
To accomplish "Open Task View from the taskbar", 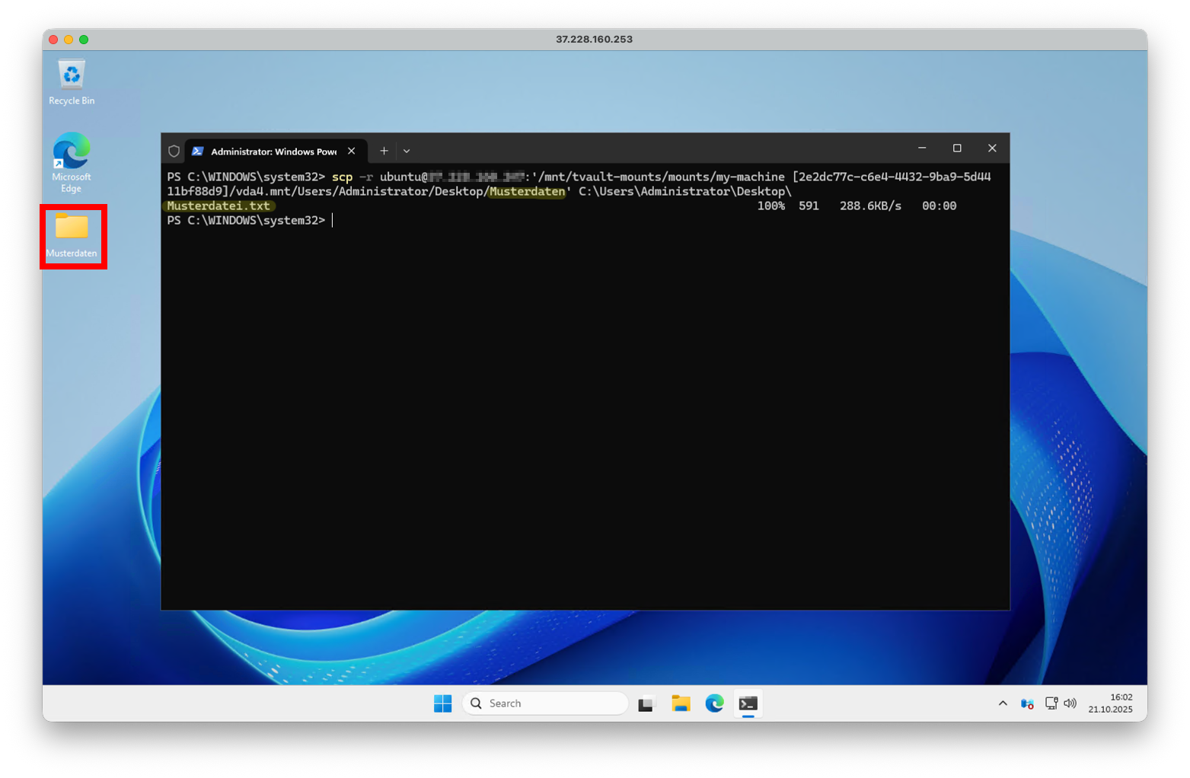I will [646, 703].
